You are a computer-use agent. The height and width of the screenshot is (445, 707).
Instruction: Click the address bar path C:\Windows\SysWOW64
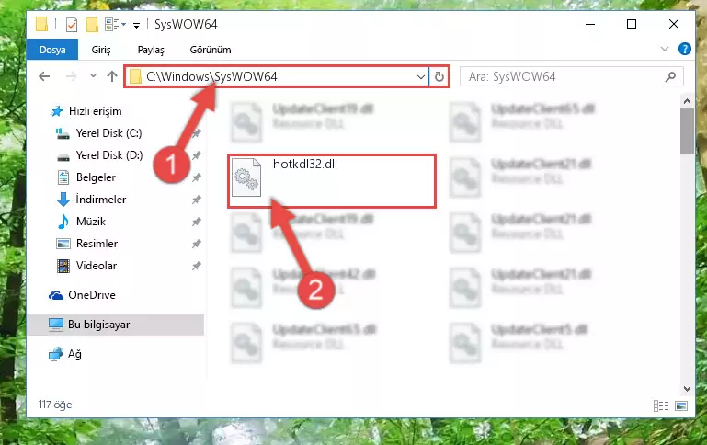pyautogui.click(x=211, y=76)
